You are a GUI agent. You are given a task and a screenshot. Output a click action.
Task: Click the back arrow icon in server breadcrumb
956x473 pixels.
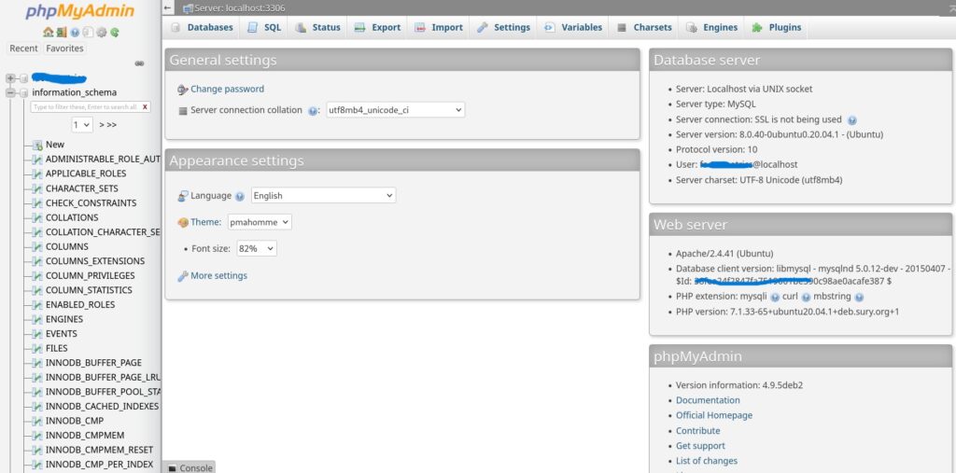(x=168, y=7)
